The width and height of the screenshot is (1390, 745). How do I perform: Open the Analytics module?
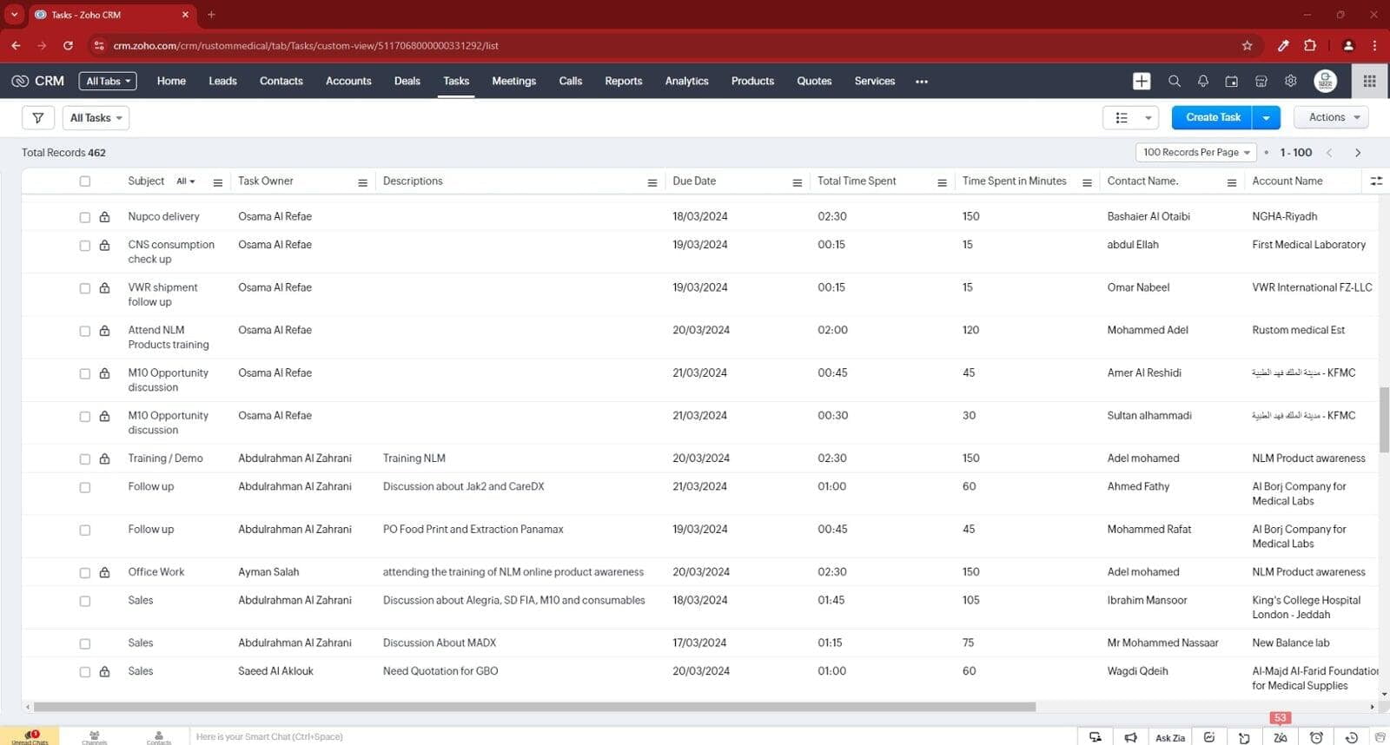pos(686,81)
